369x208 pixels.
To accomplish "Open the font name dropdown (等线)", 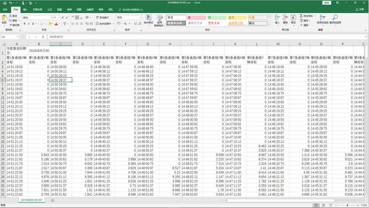I will pyautogui.click(x=51, y=18).
